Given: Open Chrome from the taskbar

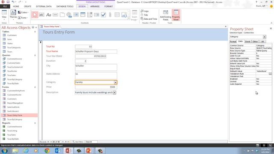Looking at the screenshot, I should coord(47,151).
